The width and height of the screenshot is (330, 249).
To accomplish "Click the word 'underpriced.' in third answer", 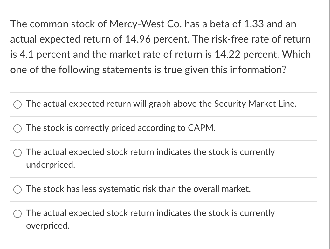I will tap(51, 165).
